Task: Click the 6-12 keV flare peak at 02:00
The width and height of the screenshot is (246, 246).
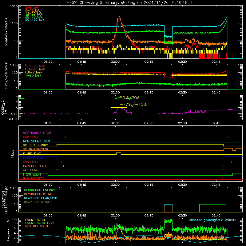Action: pyautogui.click(x=120, y=17)
